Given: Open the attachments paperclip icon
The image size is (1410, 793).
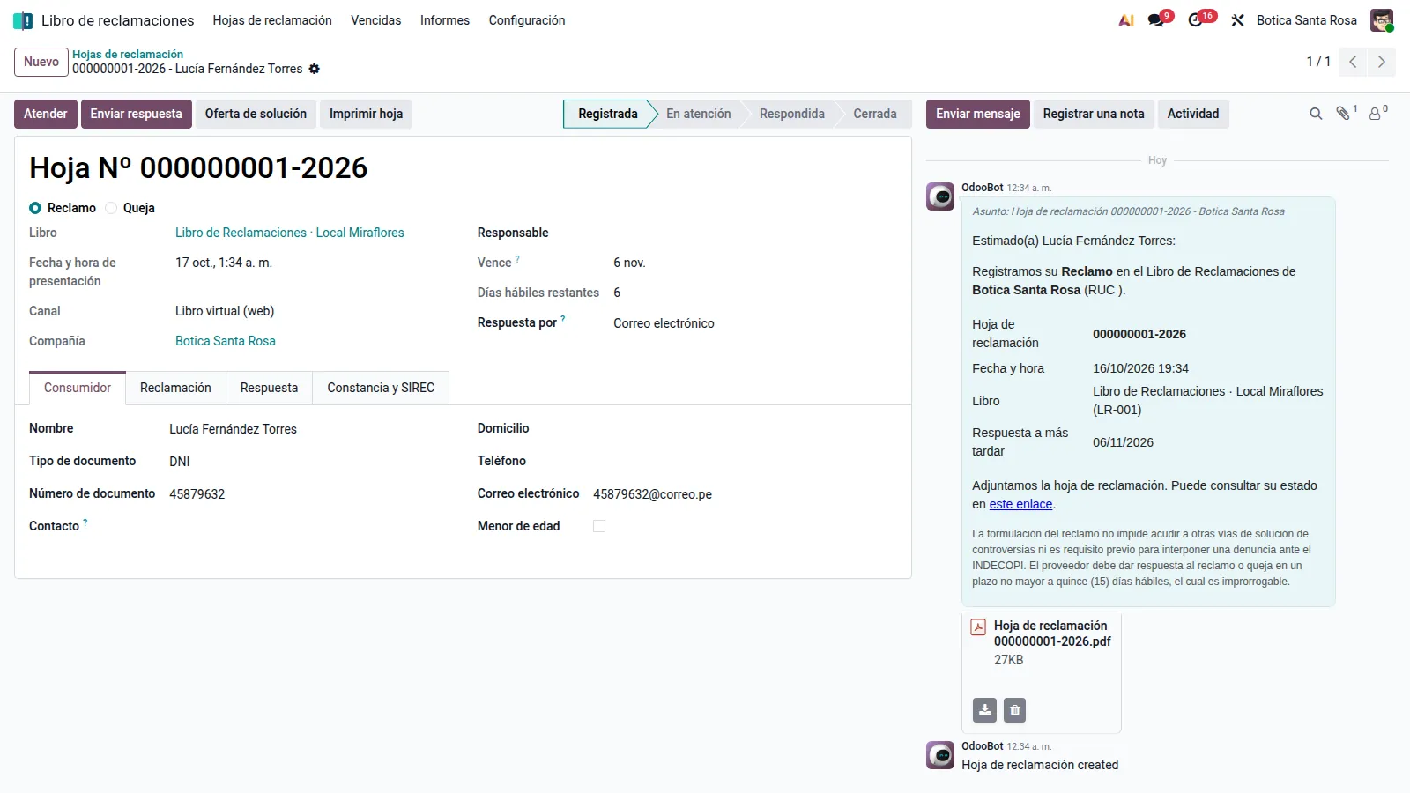Looking at the screenshot, I should pos(1345,114).
